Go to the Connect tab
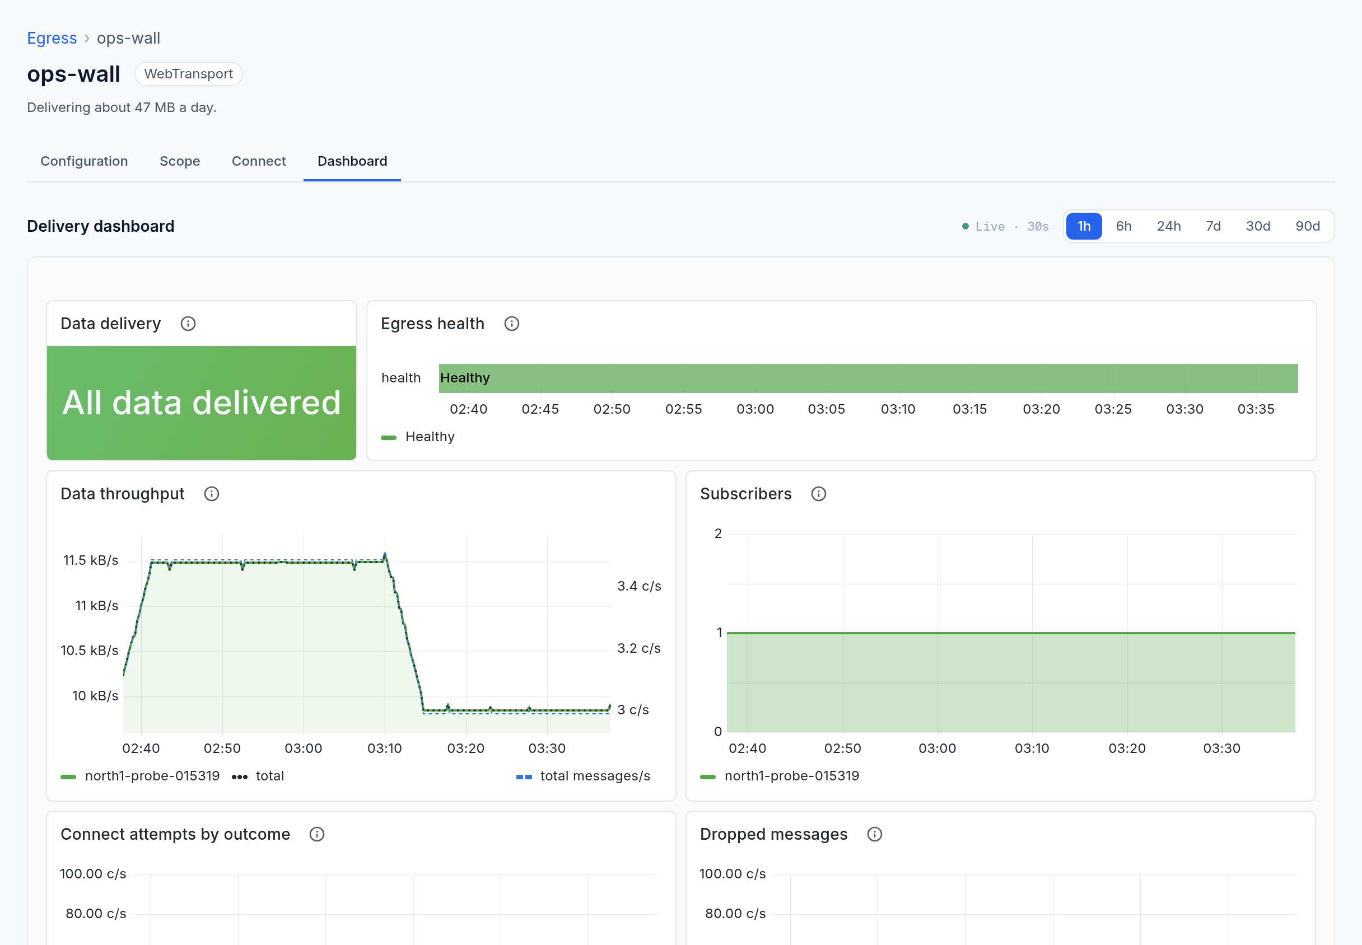The width and height of the screenshot is (1362, 945). pyautogui.click(x=258, y=161)
